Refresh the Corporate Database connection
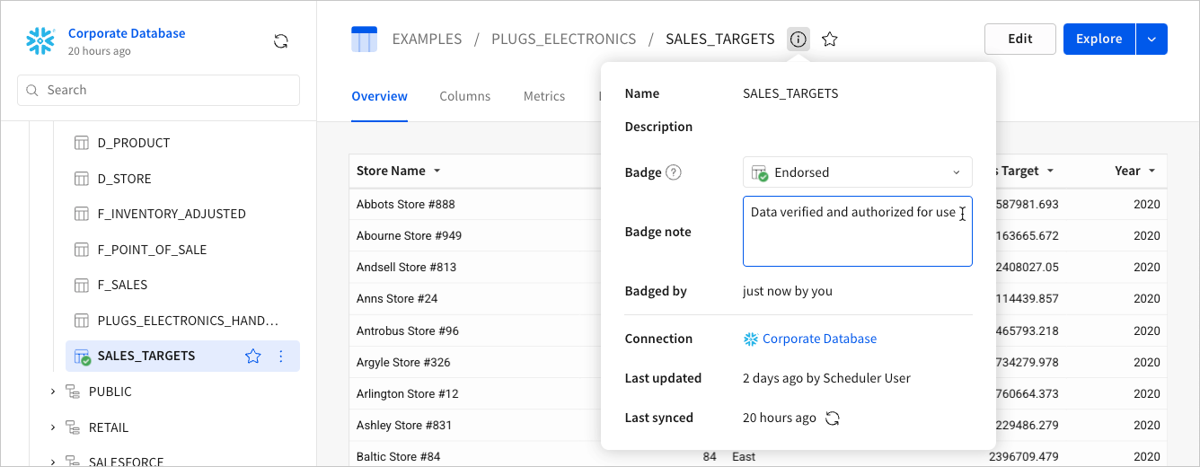The height and width of the screenshot is (467, 1200). [x=281, y=41]
